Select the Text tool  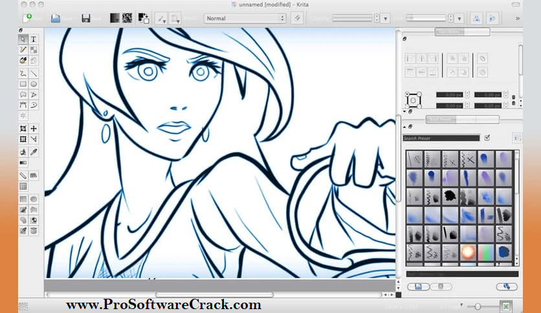pos(34,39)
